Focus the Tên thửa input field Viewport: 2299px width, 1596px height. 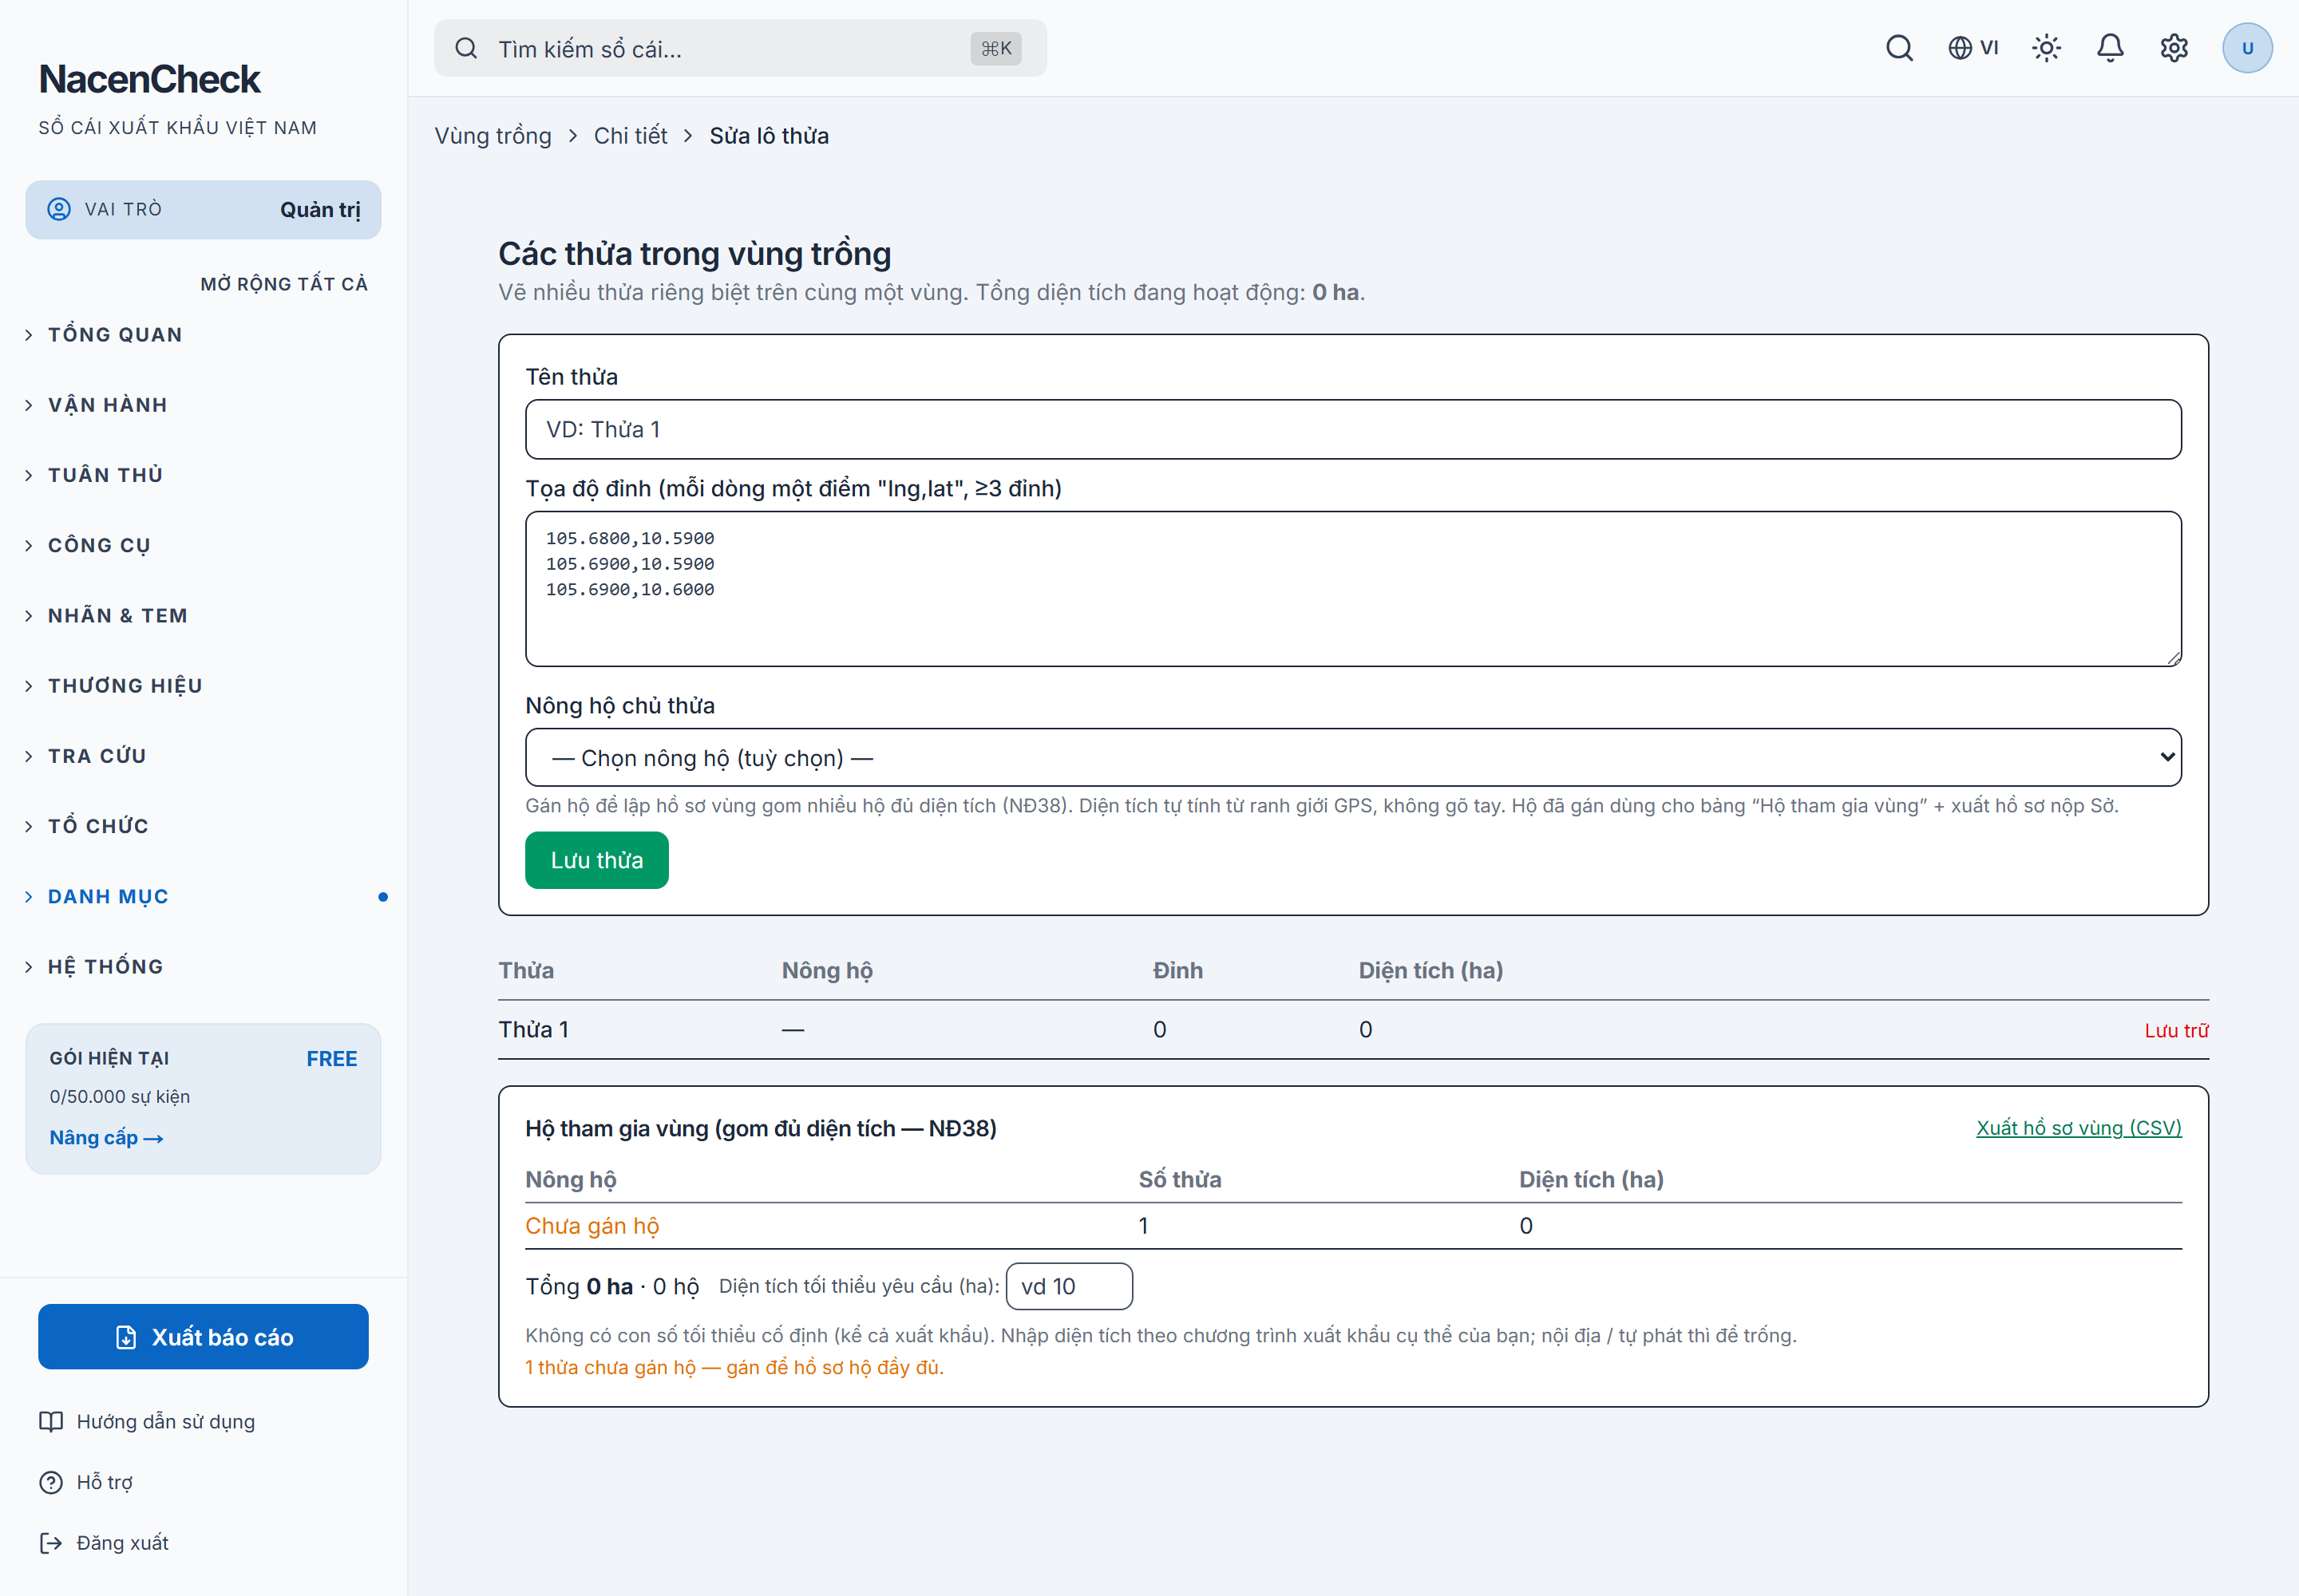click(x=1352, y=429)
